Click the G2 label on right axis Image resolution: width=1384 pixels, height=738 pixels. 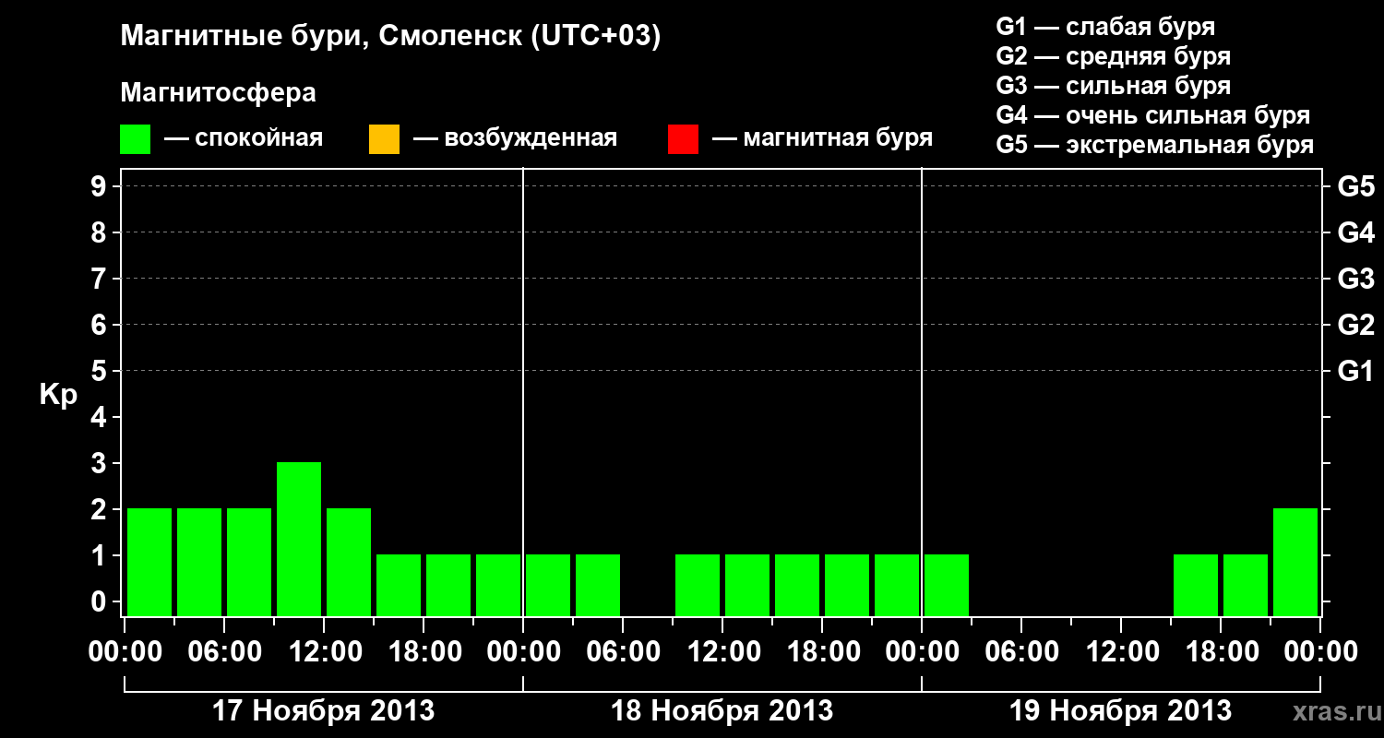click(x=1355, y=325)
